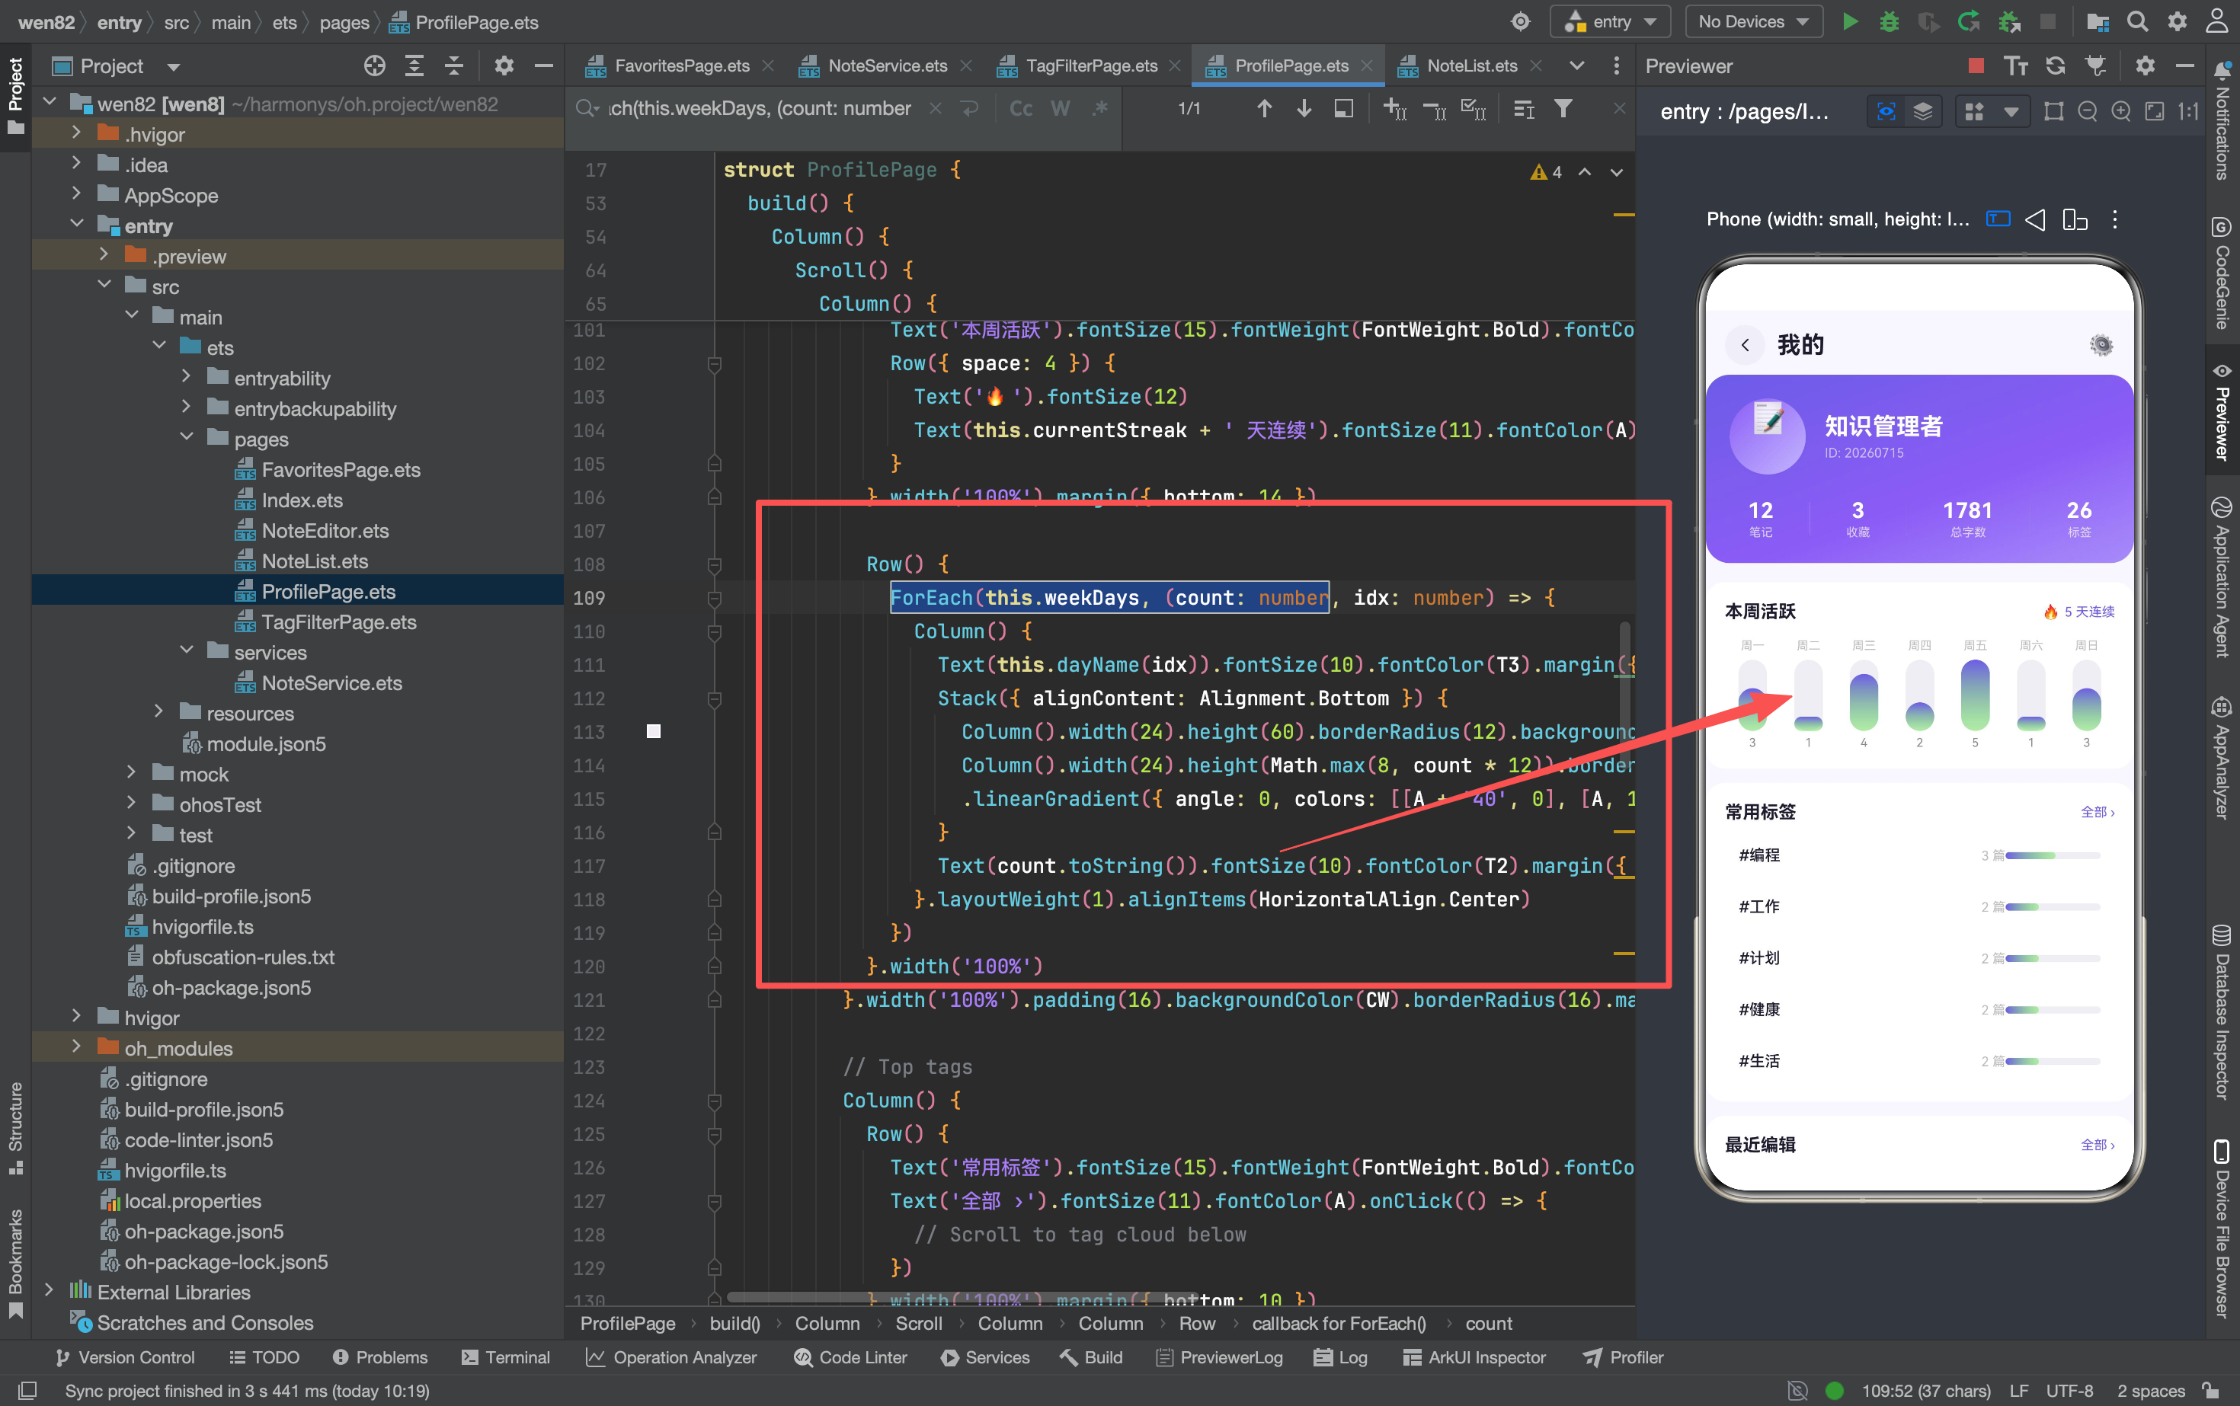
Task: Click the Debug bug icon
Action: tap(1888, 21)
